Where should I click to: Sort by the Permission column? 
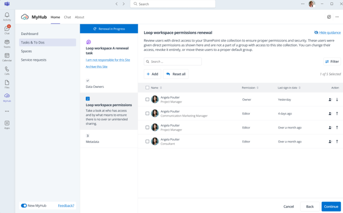(250, 88)
